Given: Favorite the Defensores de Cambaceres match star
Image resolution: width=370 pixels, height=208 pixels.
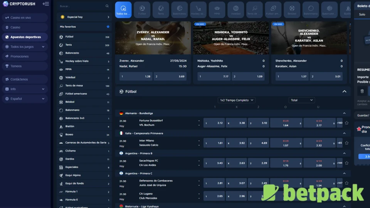Looking at the screenshot, I should (346, 183).
